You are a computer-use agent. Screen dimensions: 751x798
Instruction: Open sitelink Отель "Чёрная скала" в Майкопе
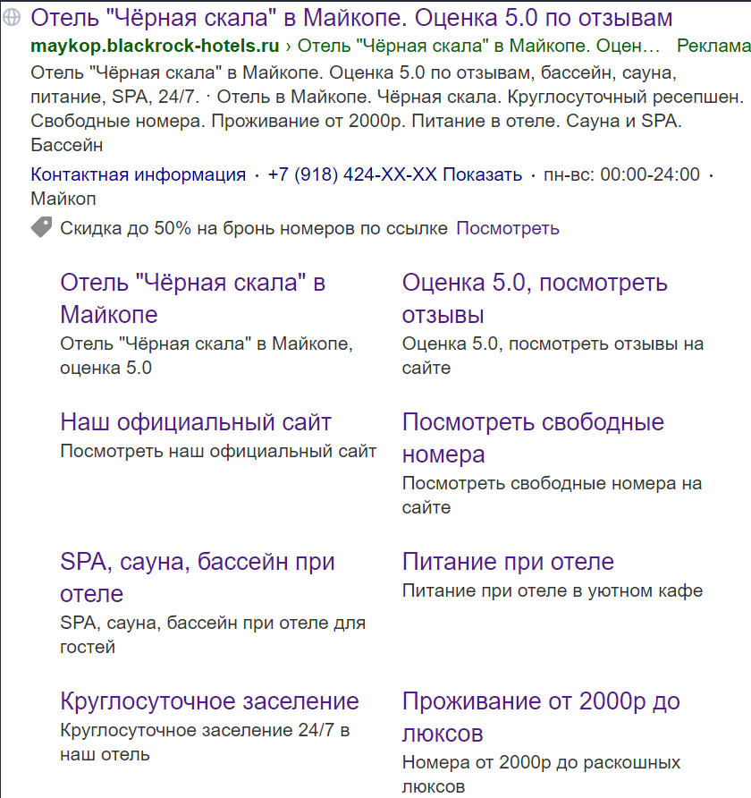pyautogui.click(x=193, y=298)
